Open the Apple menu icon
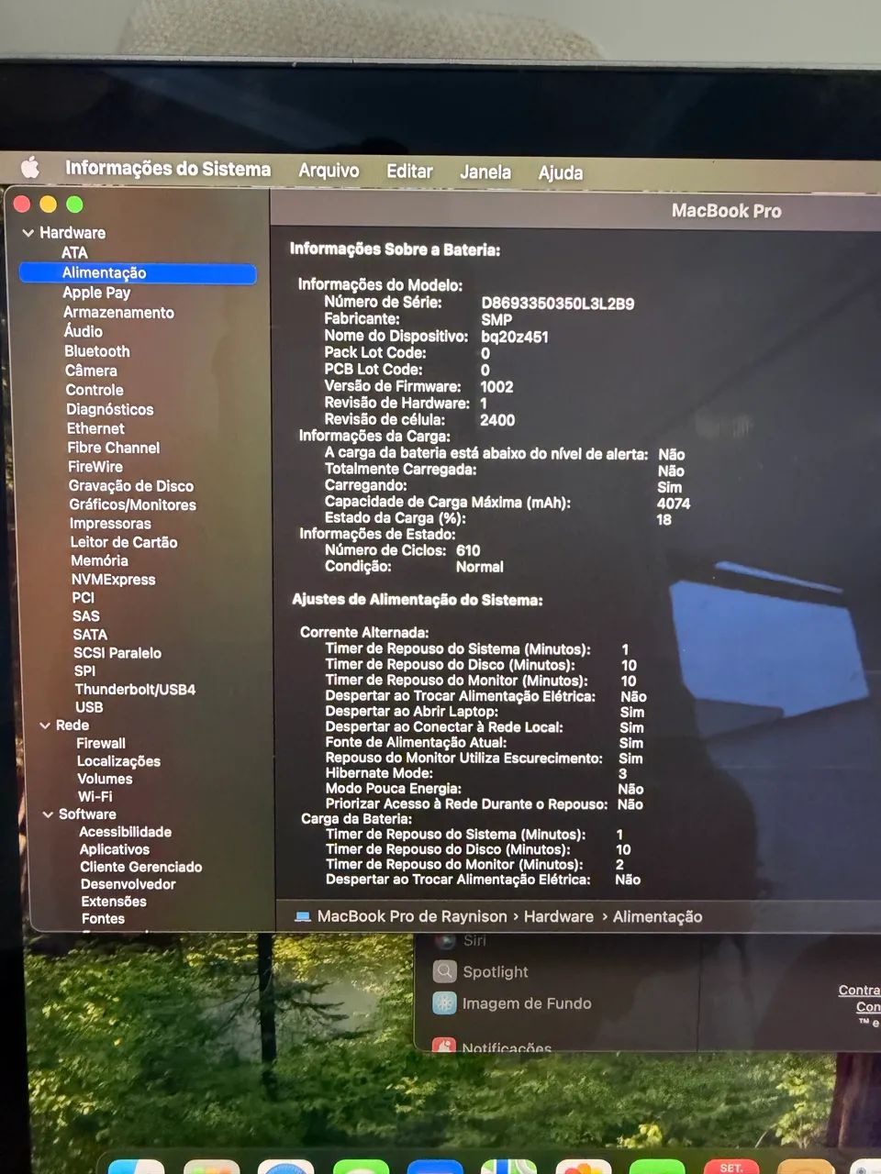Viewport: 881px width, 1174px height. tap(30, 167)
